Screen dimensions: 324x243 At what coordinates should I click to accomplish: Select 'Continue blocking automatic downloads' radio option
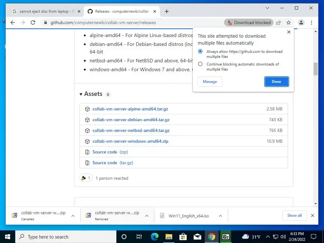(200, 64)
